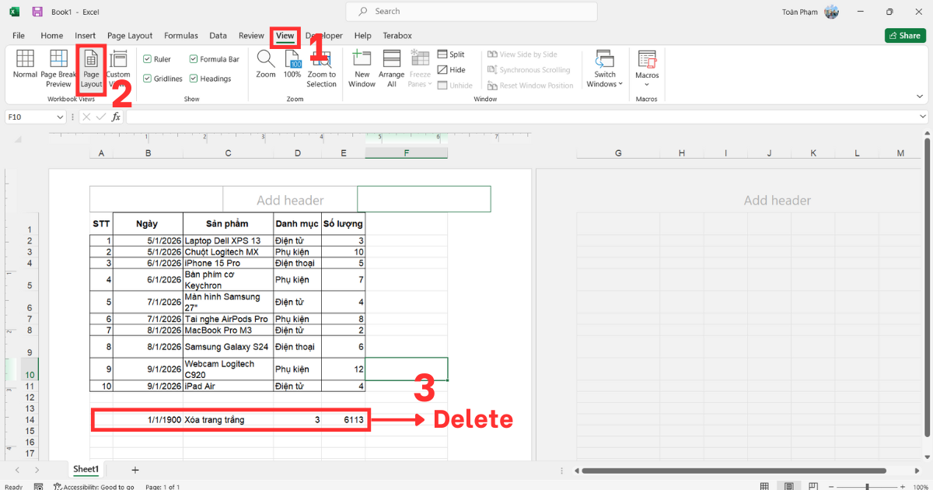933x490 pixels.
Task: Go to next sheet arrow
Action: (37, 470)
